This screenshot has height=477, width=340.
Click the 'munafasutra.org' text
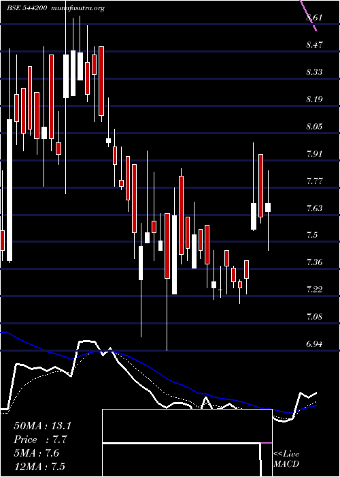tap(76, 8)
